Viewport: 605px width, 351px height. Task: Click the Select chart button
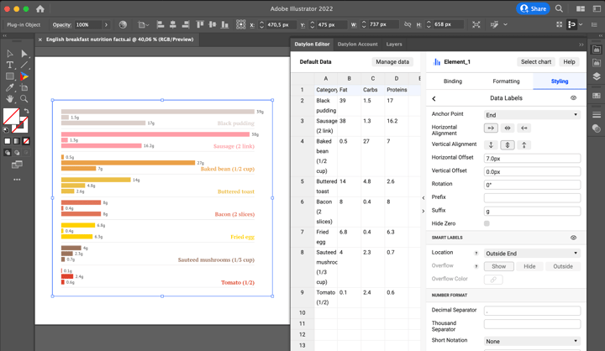pyautogui.click(x=536, y=61)
